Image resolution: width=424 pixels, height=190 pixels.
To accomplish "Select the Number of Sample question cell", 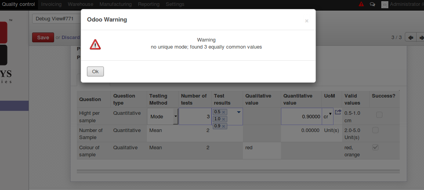I will [x=93, y=134].
